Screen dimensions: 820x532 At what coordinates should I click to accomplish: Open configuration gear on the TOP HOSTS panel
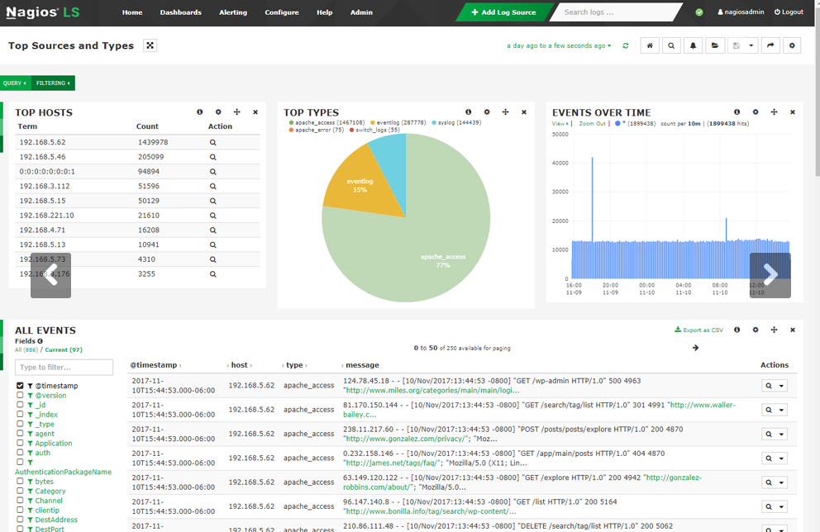pyautogui.click(x=218, y=112)
